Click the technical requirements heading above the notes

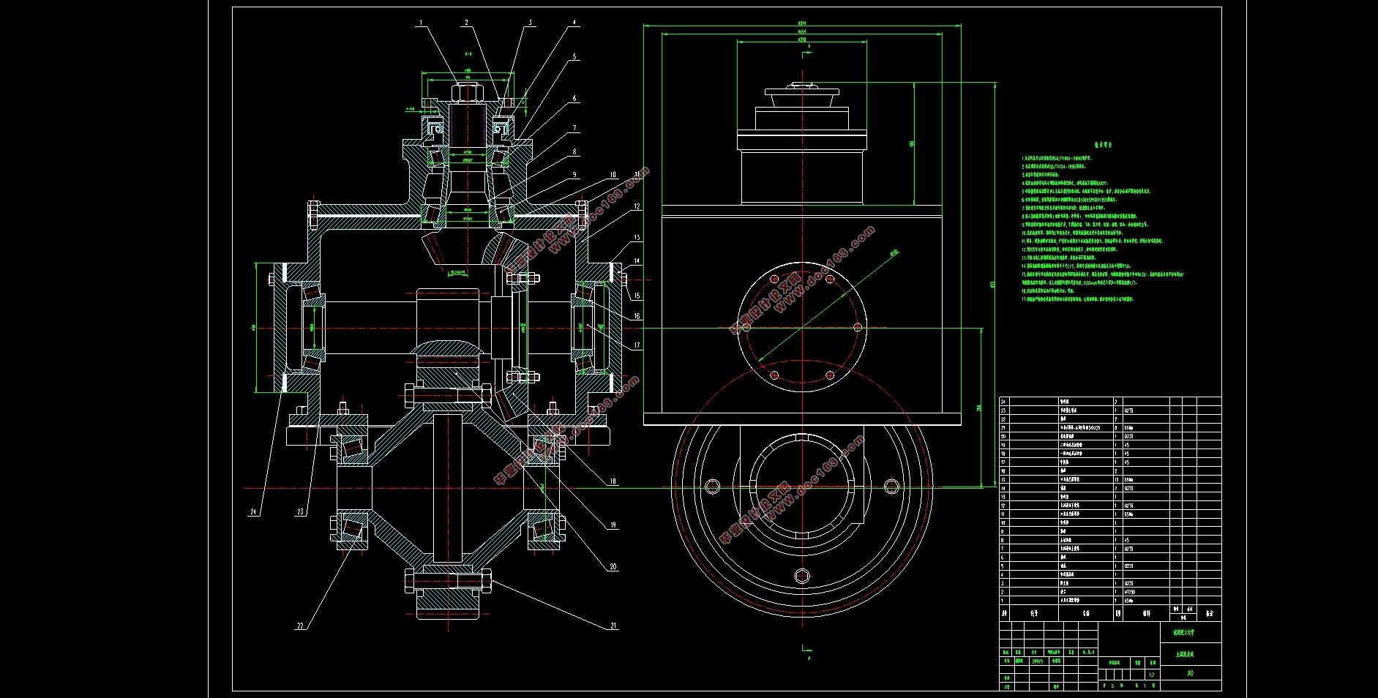pyautogui.click(x=1104, y=145)
